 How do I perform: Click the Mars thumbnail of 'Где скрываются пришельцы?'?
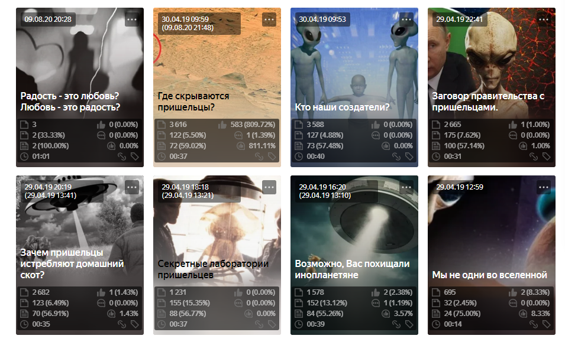tap(217, 61)
